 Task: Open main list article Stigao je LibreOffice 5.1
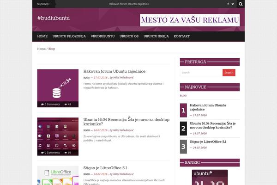[105, 168]
